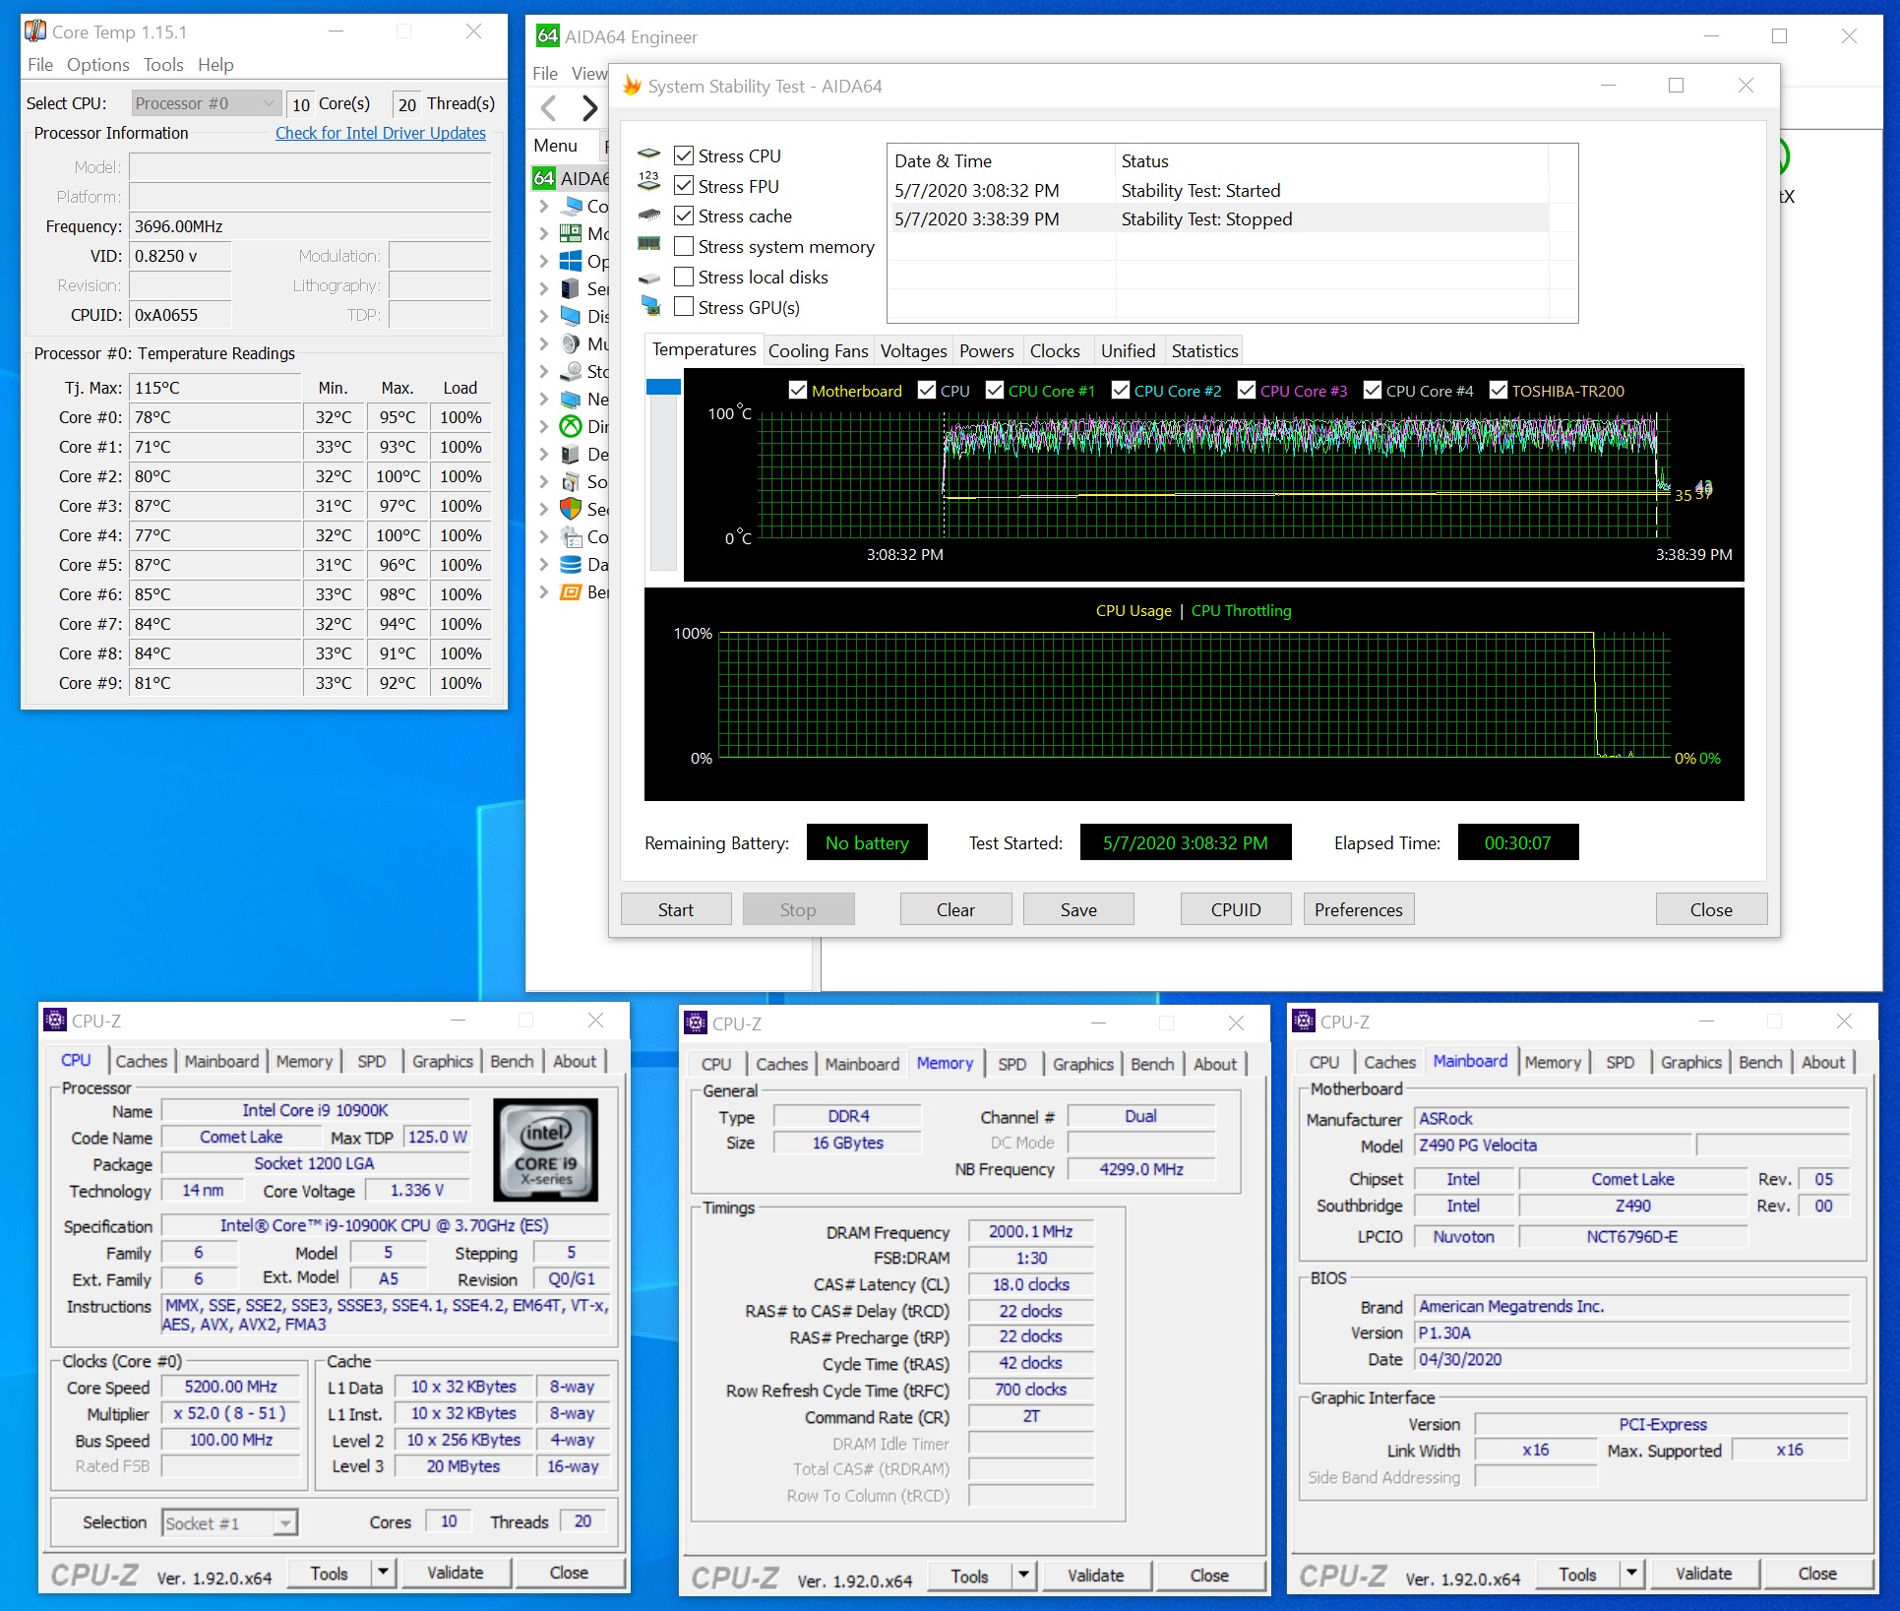Click the Benchmark tree node icon
This screenshot has height=1611, width=1900.
click(571, 591)
